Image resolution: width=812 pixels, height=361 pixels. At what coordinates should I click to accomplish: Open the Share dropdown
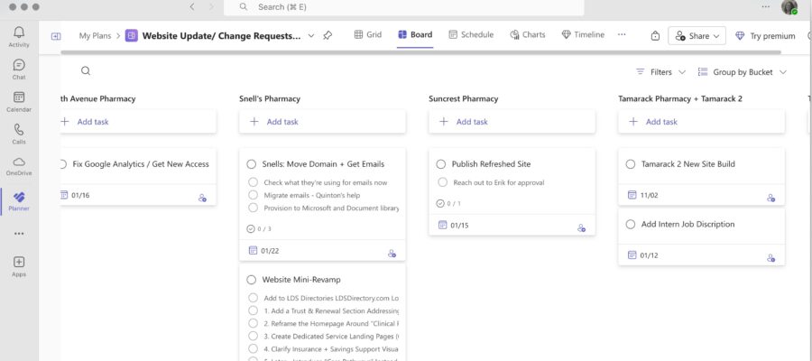[x=697, y=36]
